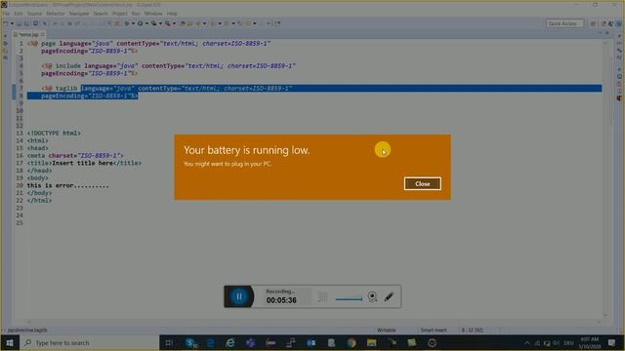Click the taglib keyword on line 7
This screenshot has width=625, height=351.
66,89
